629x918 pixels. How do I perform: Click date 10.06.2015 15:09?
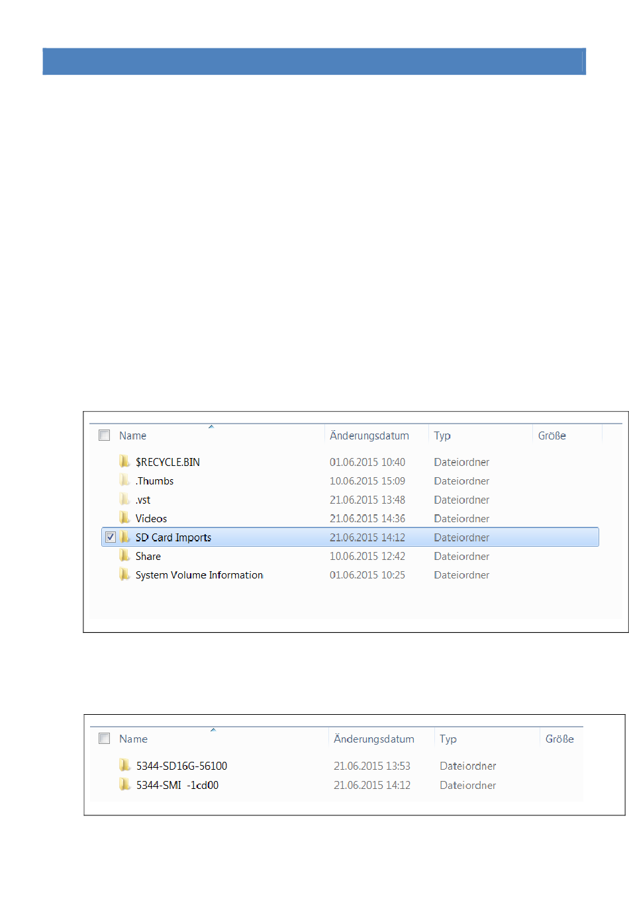point(367,481)
